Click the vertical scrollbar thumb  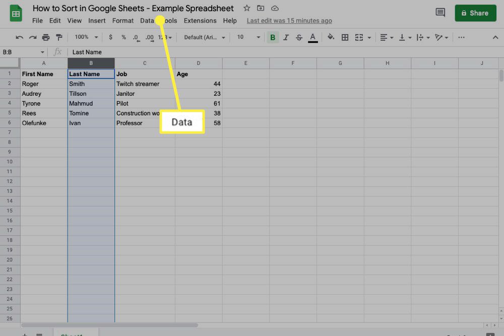[x=501, y=76]
